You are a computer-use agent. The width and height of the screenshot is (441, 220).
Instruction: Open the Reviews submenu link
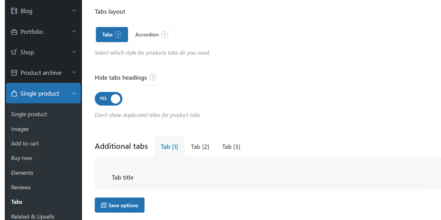21,187
